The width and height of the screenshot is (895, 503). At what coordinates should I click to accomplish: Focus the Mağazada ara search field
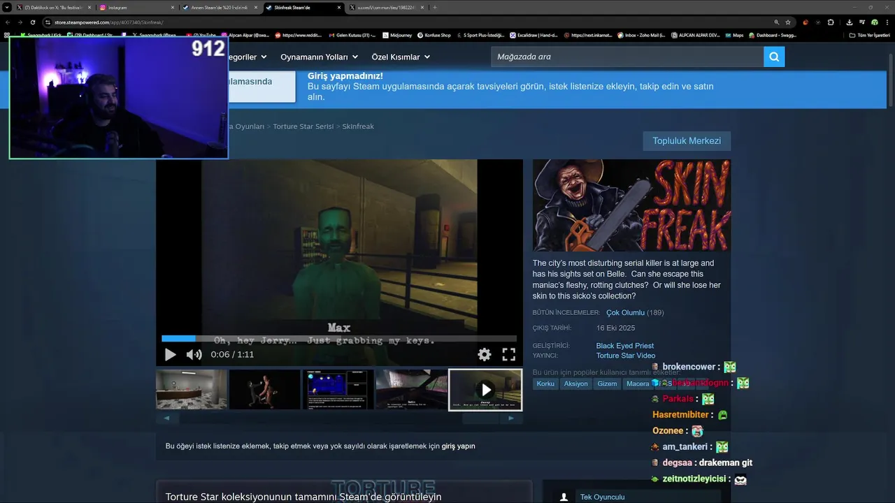pos(627,57)
